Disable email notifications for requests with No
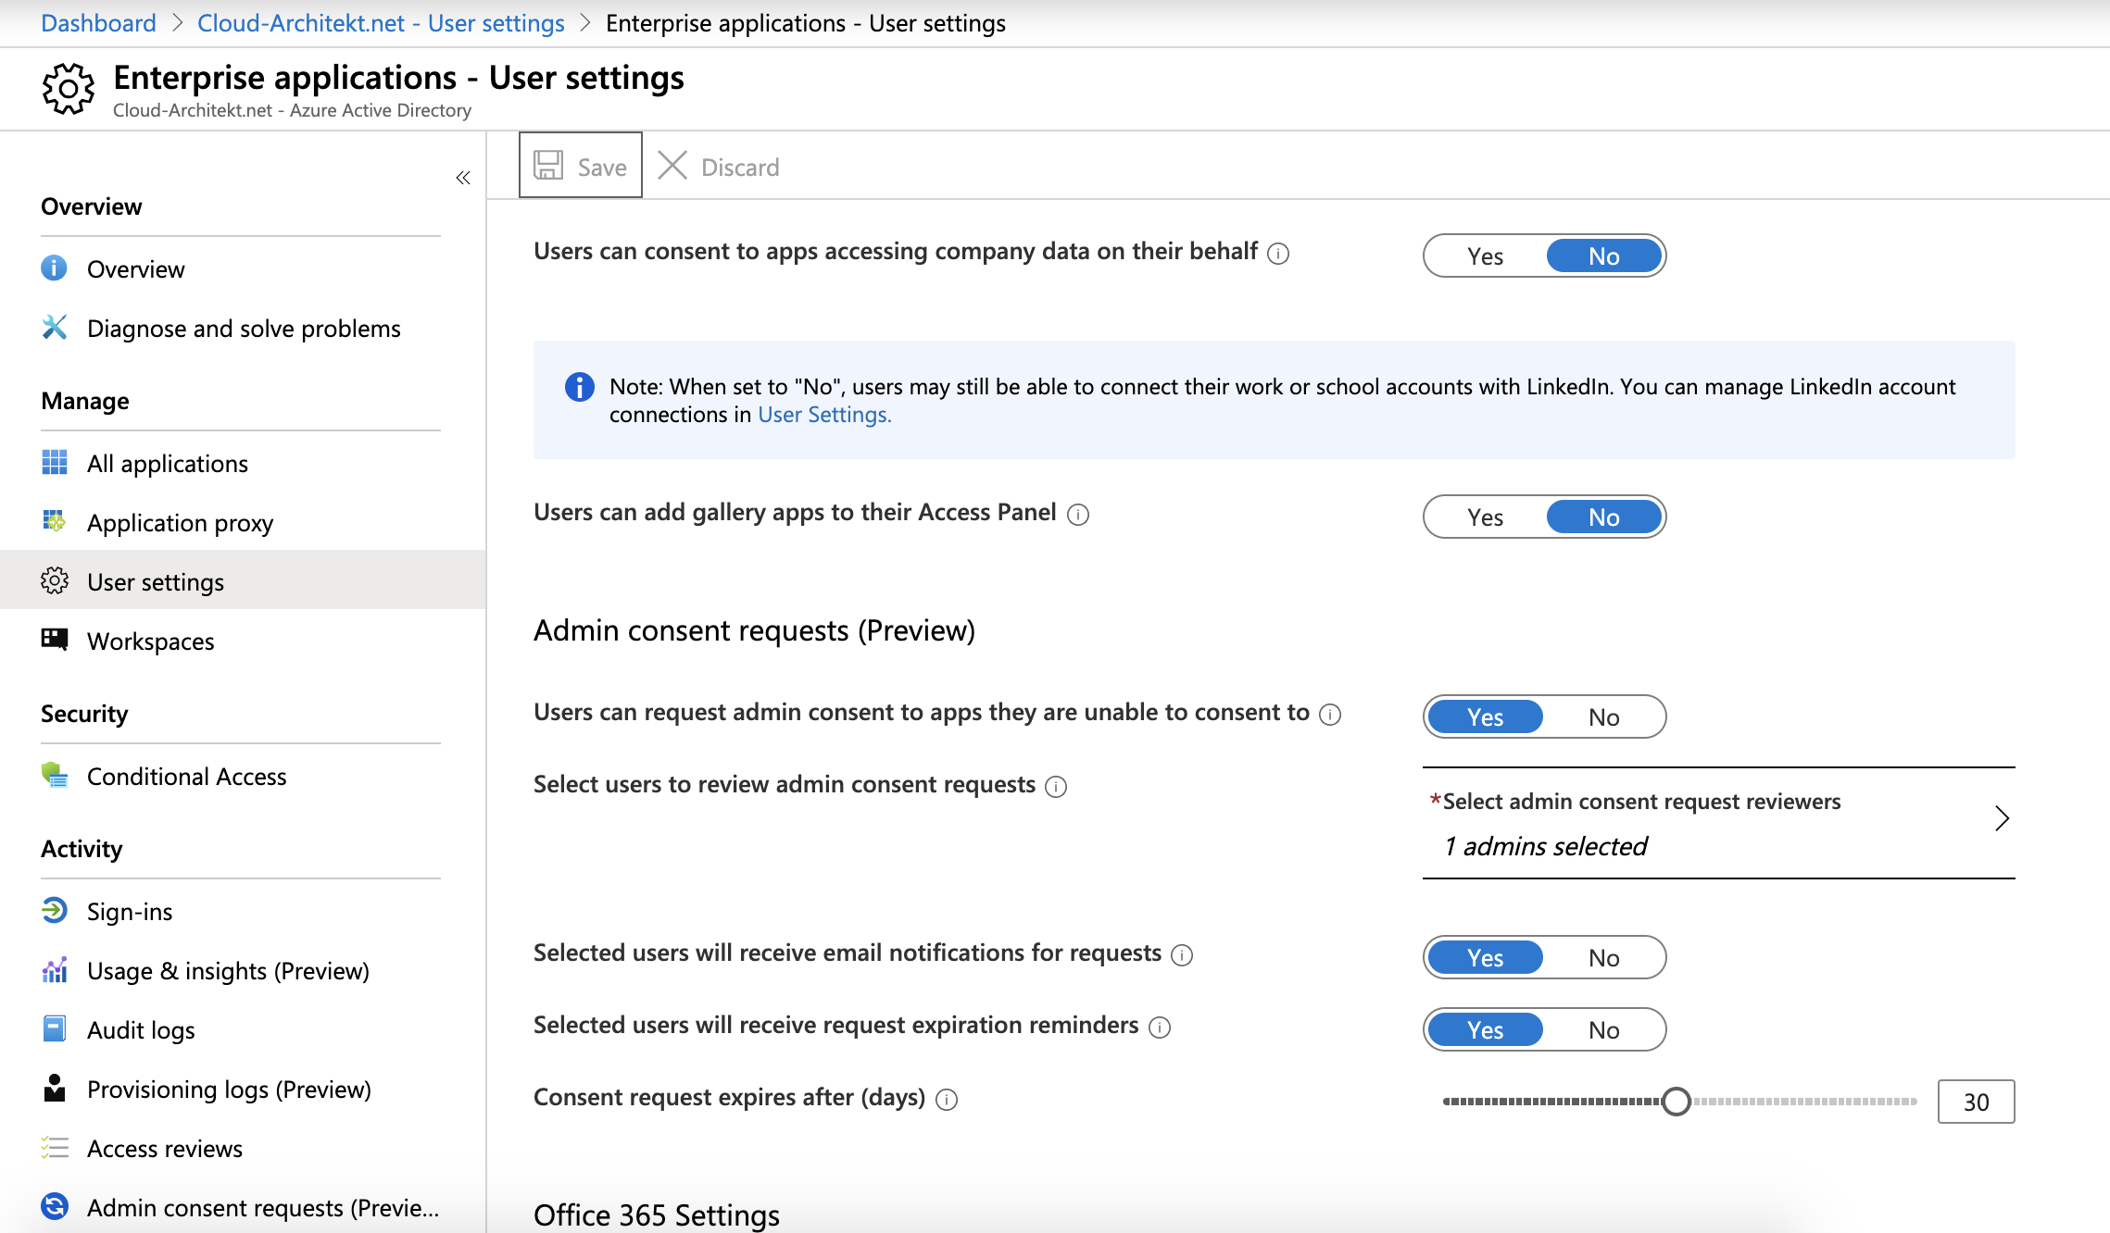Screen dimensions: 2110x1233 click(x=1604, y=958)
